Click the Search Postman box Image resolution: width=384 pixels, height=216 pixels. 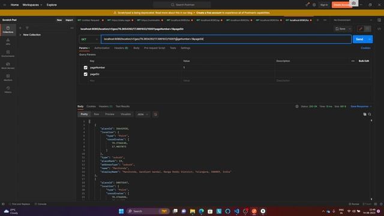coord(182,5)
